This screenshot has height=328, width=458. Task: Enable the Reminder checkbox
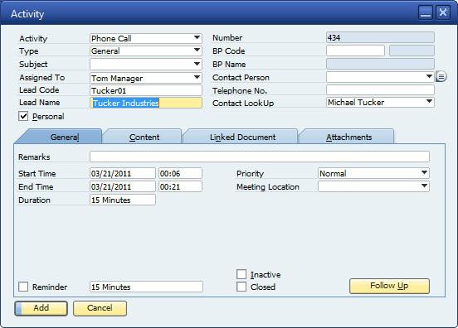pyautogui.click(x=23, y=287)
